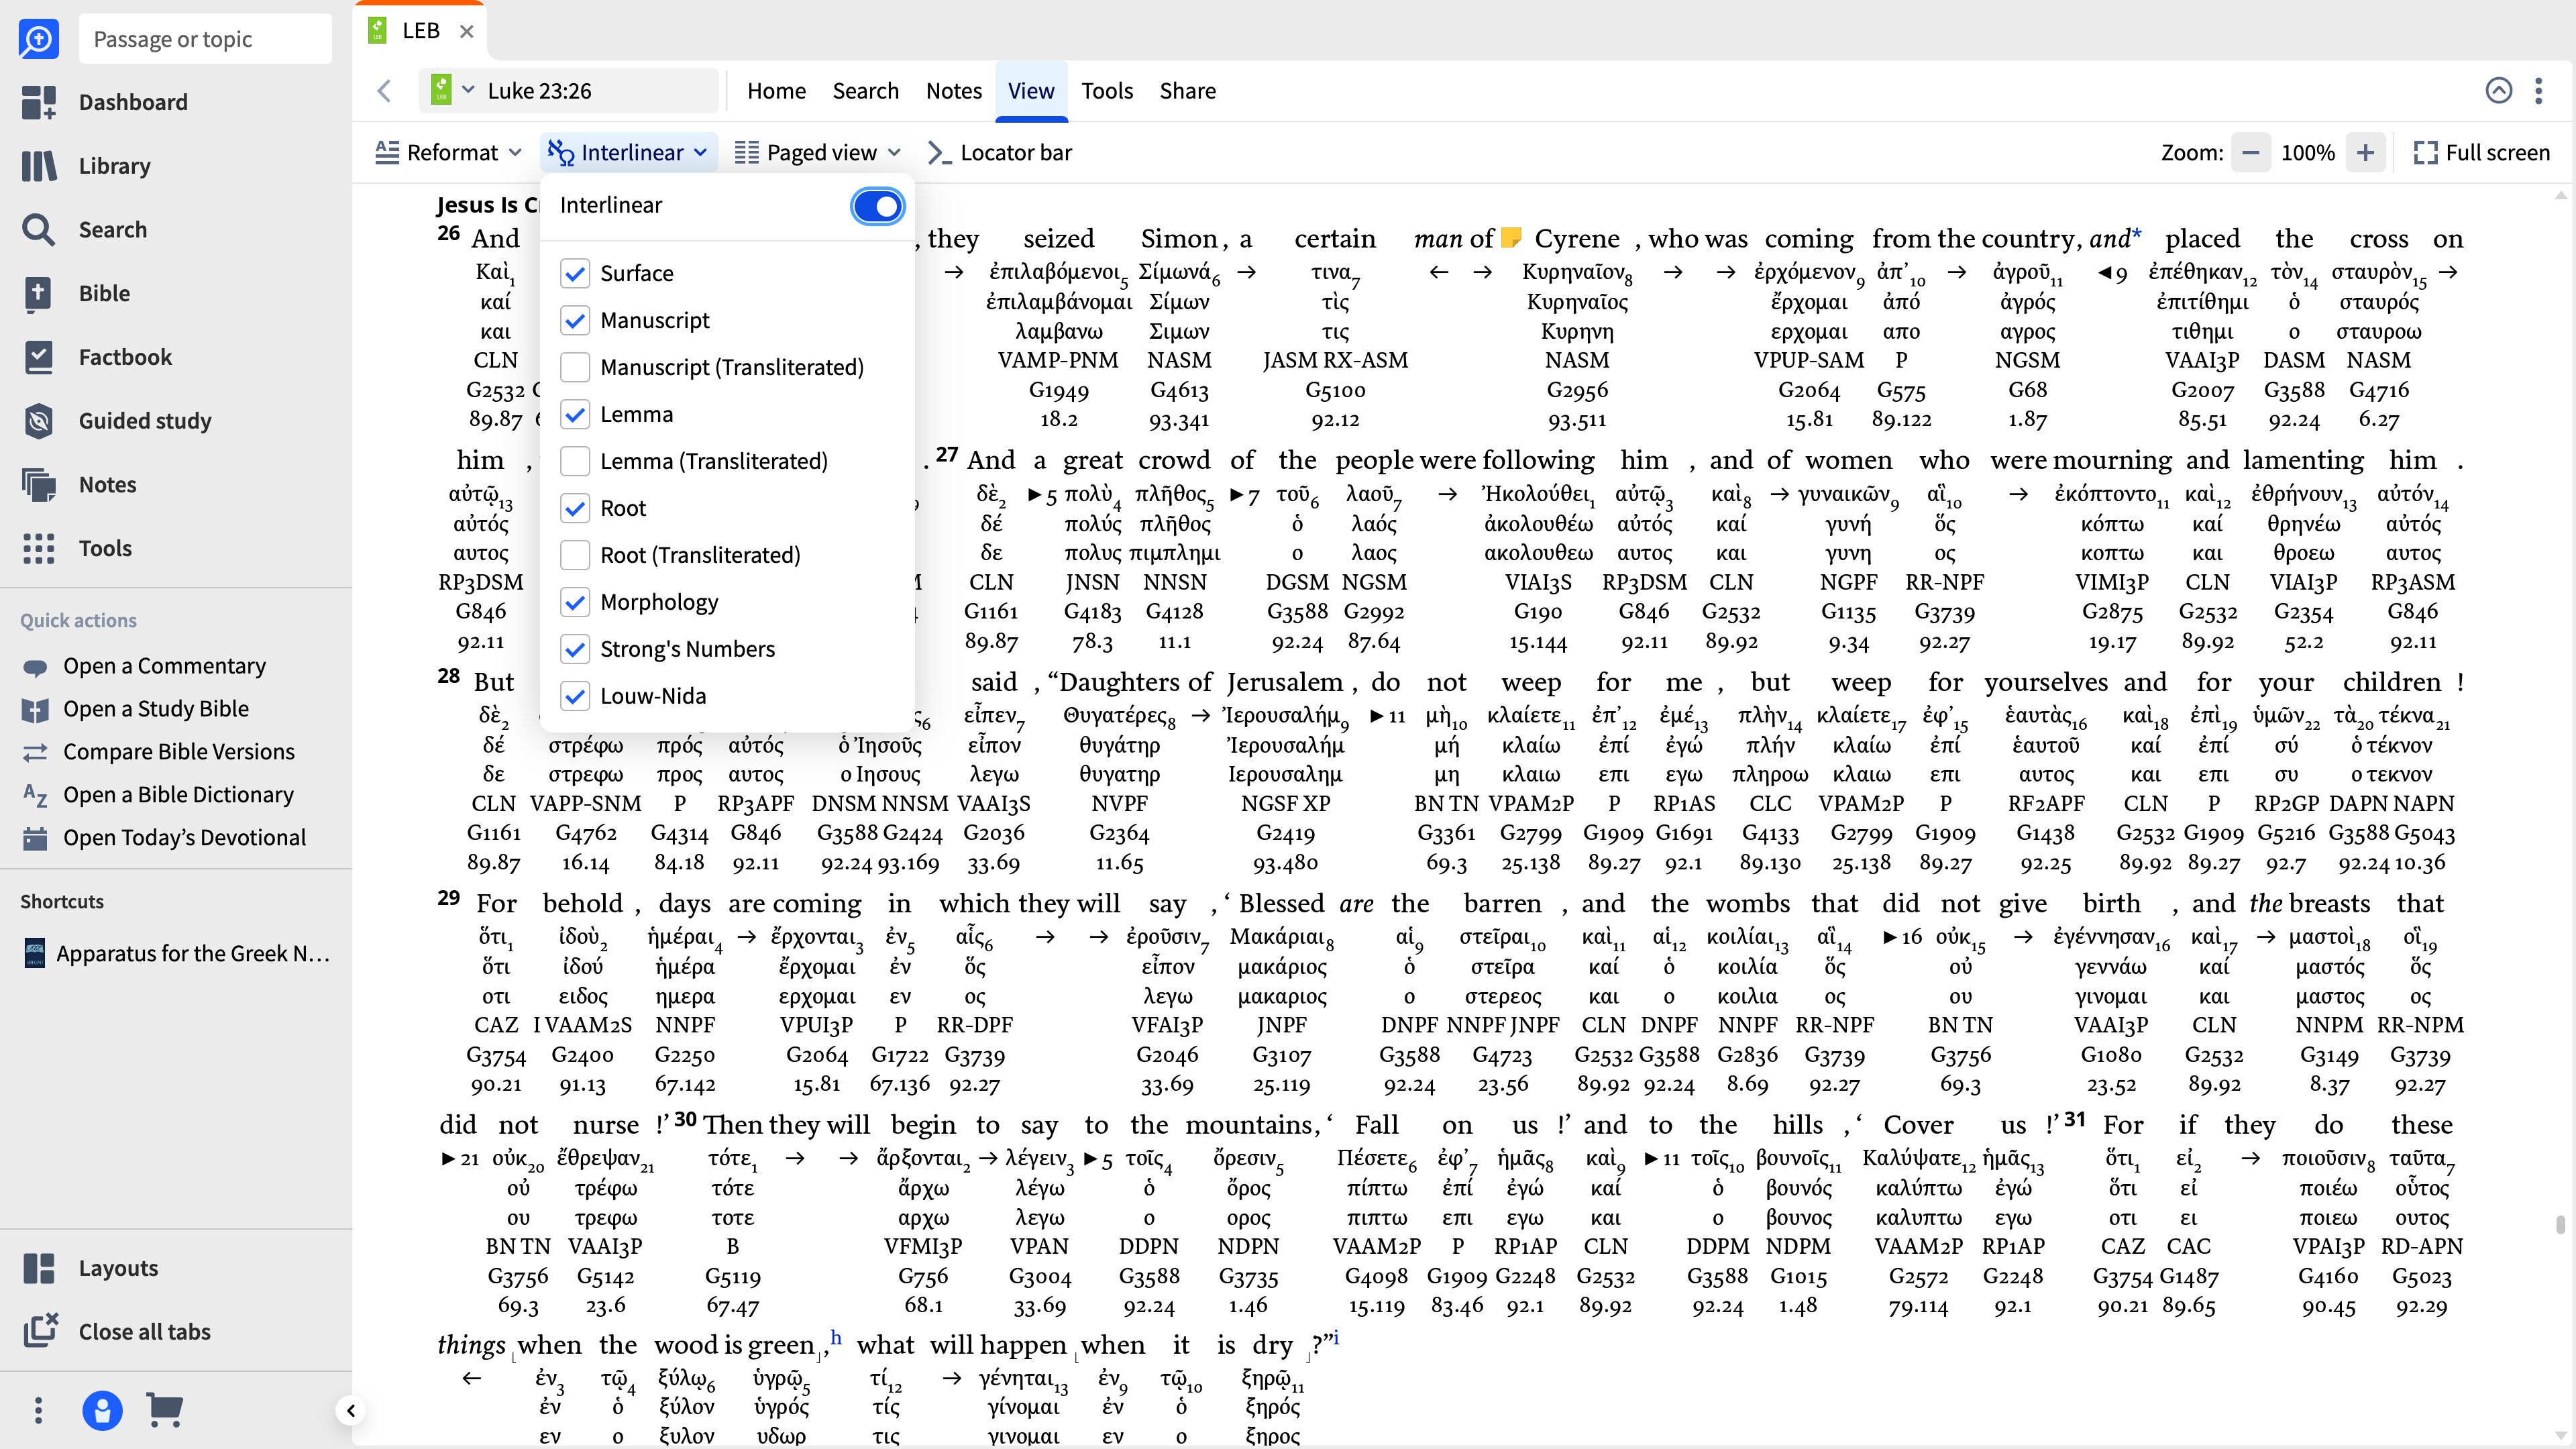Click the Open a Study Bible icon
Image resolution: width=2576 pixels, height=1449 pixels.
35,710
